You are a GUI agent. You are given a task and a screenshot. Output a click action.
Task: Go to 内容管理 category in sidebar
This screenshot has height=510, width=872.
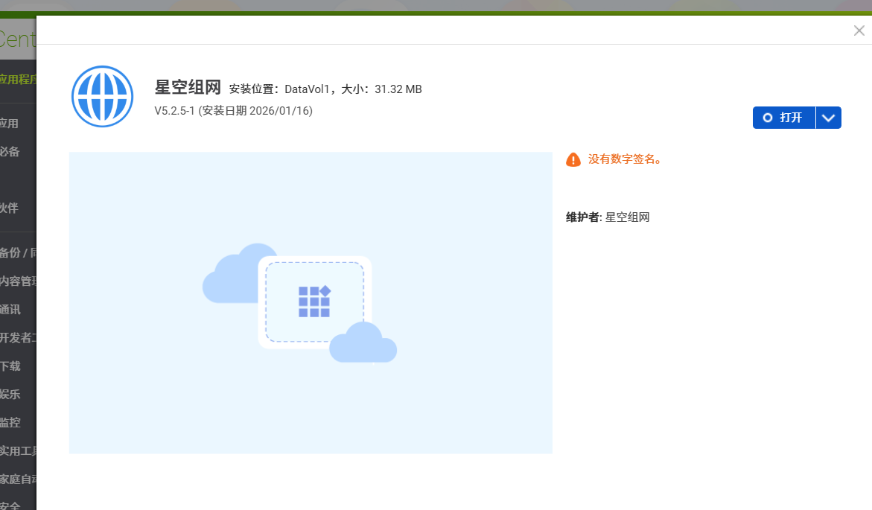[18, 281]
